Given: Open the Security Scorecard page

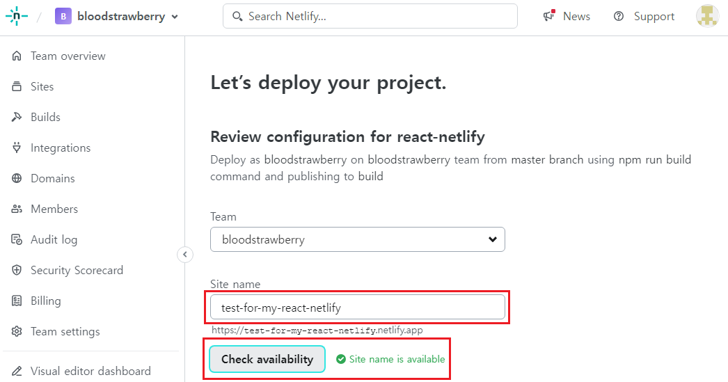Looking at the screenshot, I should (x=77, y=271).
